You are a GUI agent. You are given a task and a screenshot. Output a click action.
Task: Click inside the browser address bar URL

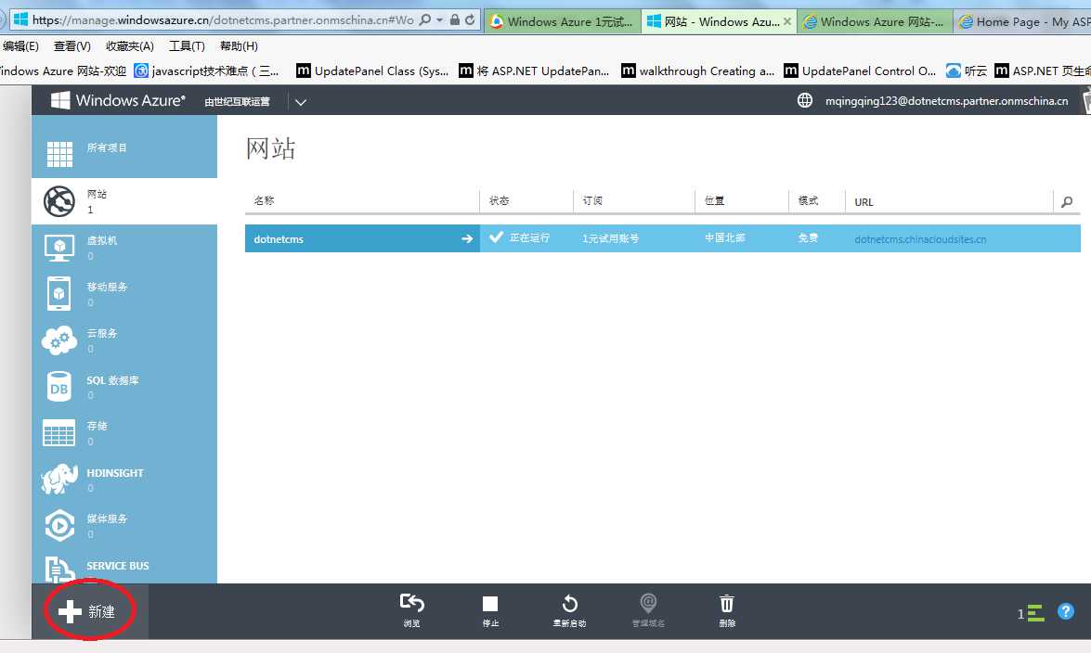[x=223, y=20]
